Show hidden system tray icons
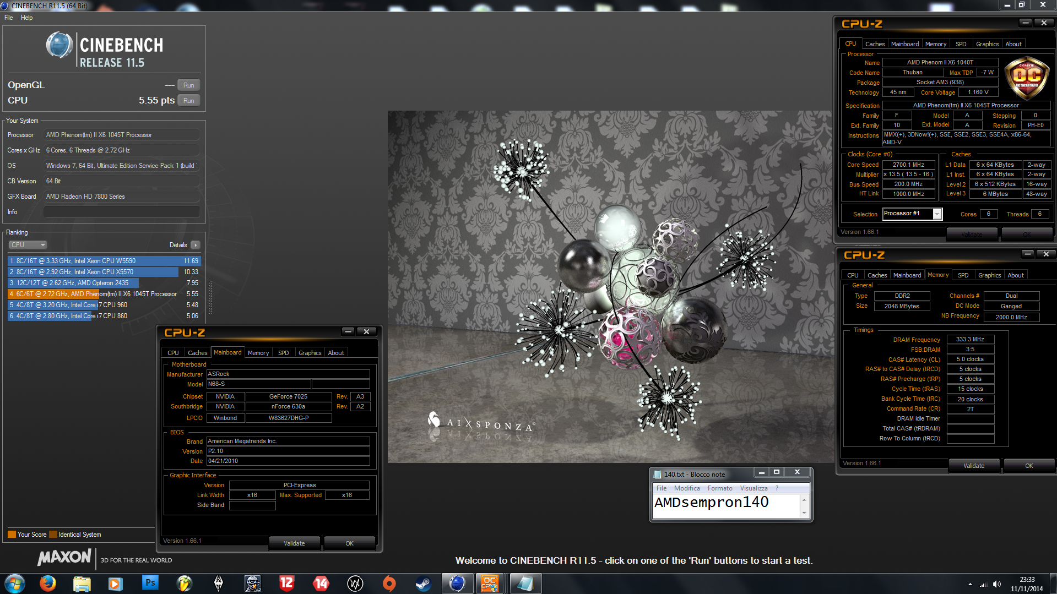Image resolution: width=1057 pixels, height=594 pixels. 970,584
